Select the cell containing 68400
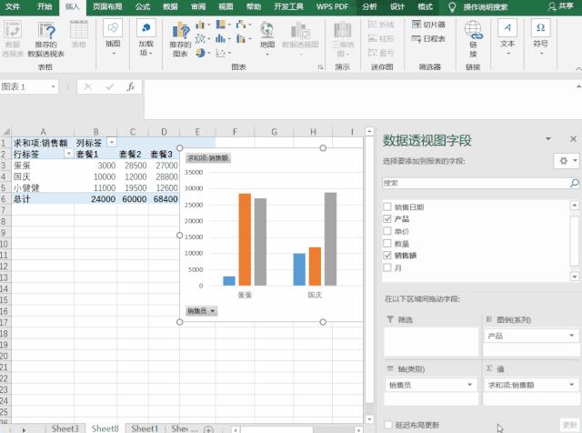This screenshot has width=582, height=433. (x=164, y=198)
